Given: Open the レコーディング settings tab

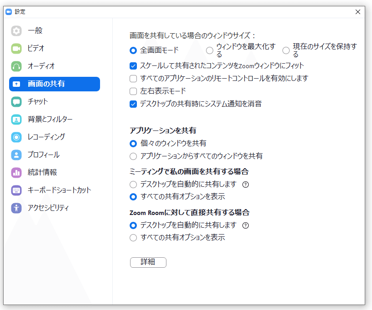Looking at the screenshot, I should (55, 137).
